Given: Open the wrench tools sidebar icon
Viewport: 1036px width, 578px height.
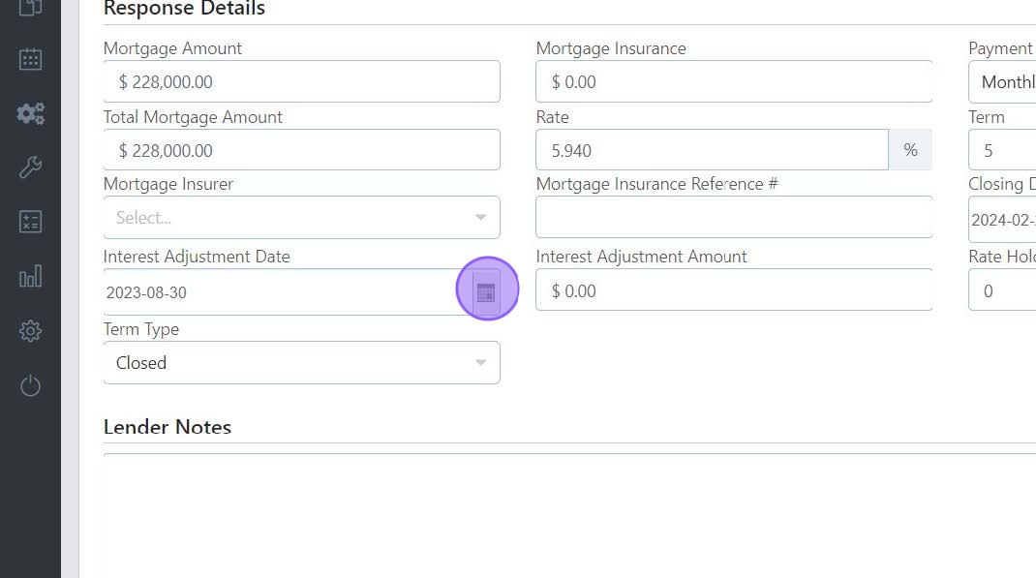Looking at the screenshot, I should pyautogui.click(x=30, y=167).
